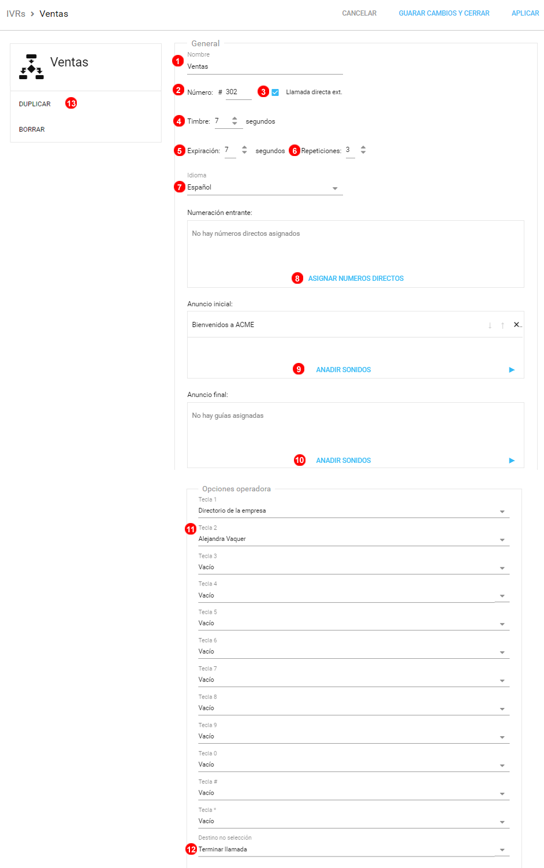Screen dimensions: 544x868
Task: Click the Ventas IVR flowchart icon
Action: coord(31,66)
